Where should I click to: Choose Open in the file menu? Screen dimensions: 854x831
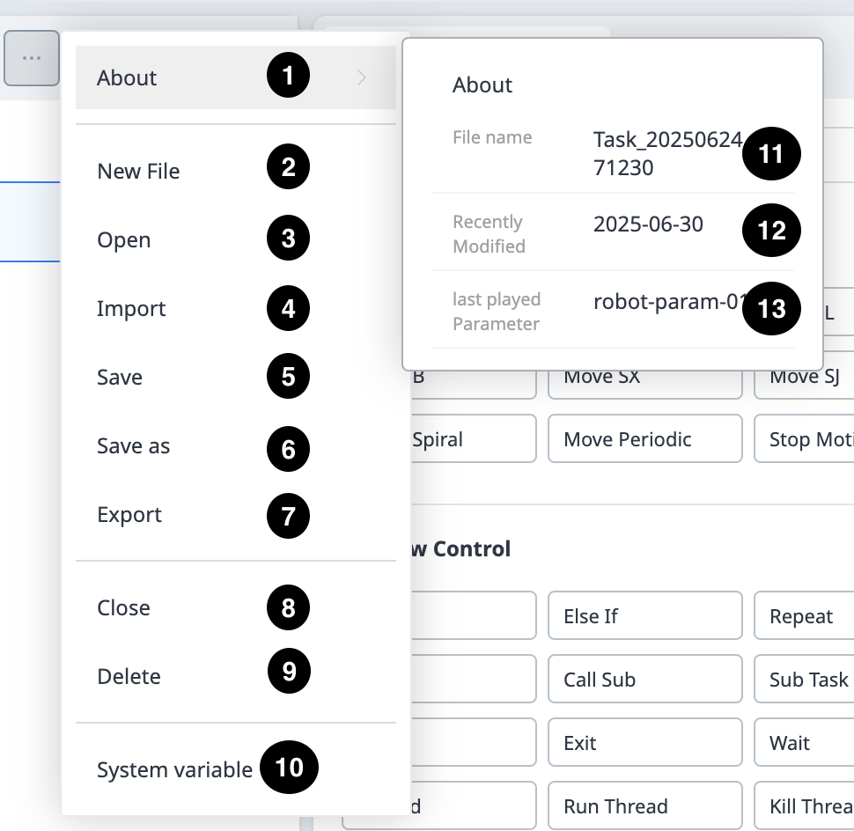click(x=123, y=240)
